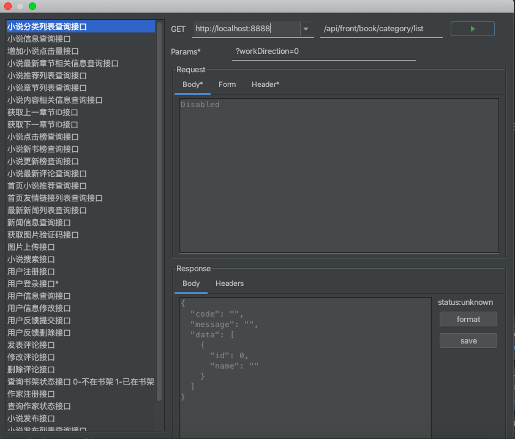
Task: Click the Disabled request body area
Action: tap(339, 175)
